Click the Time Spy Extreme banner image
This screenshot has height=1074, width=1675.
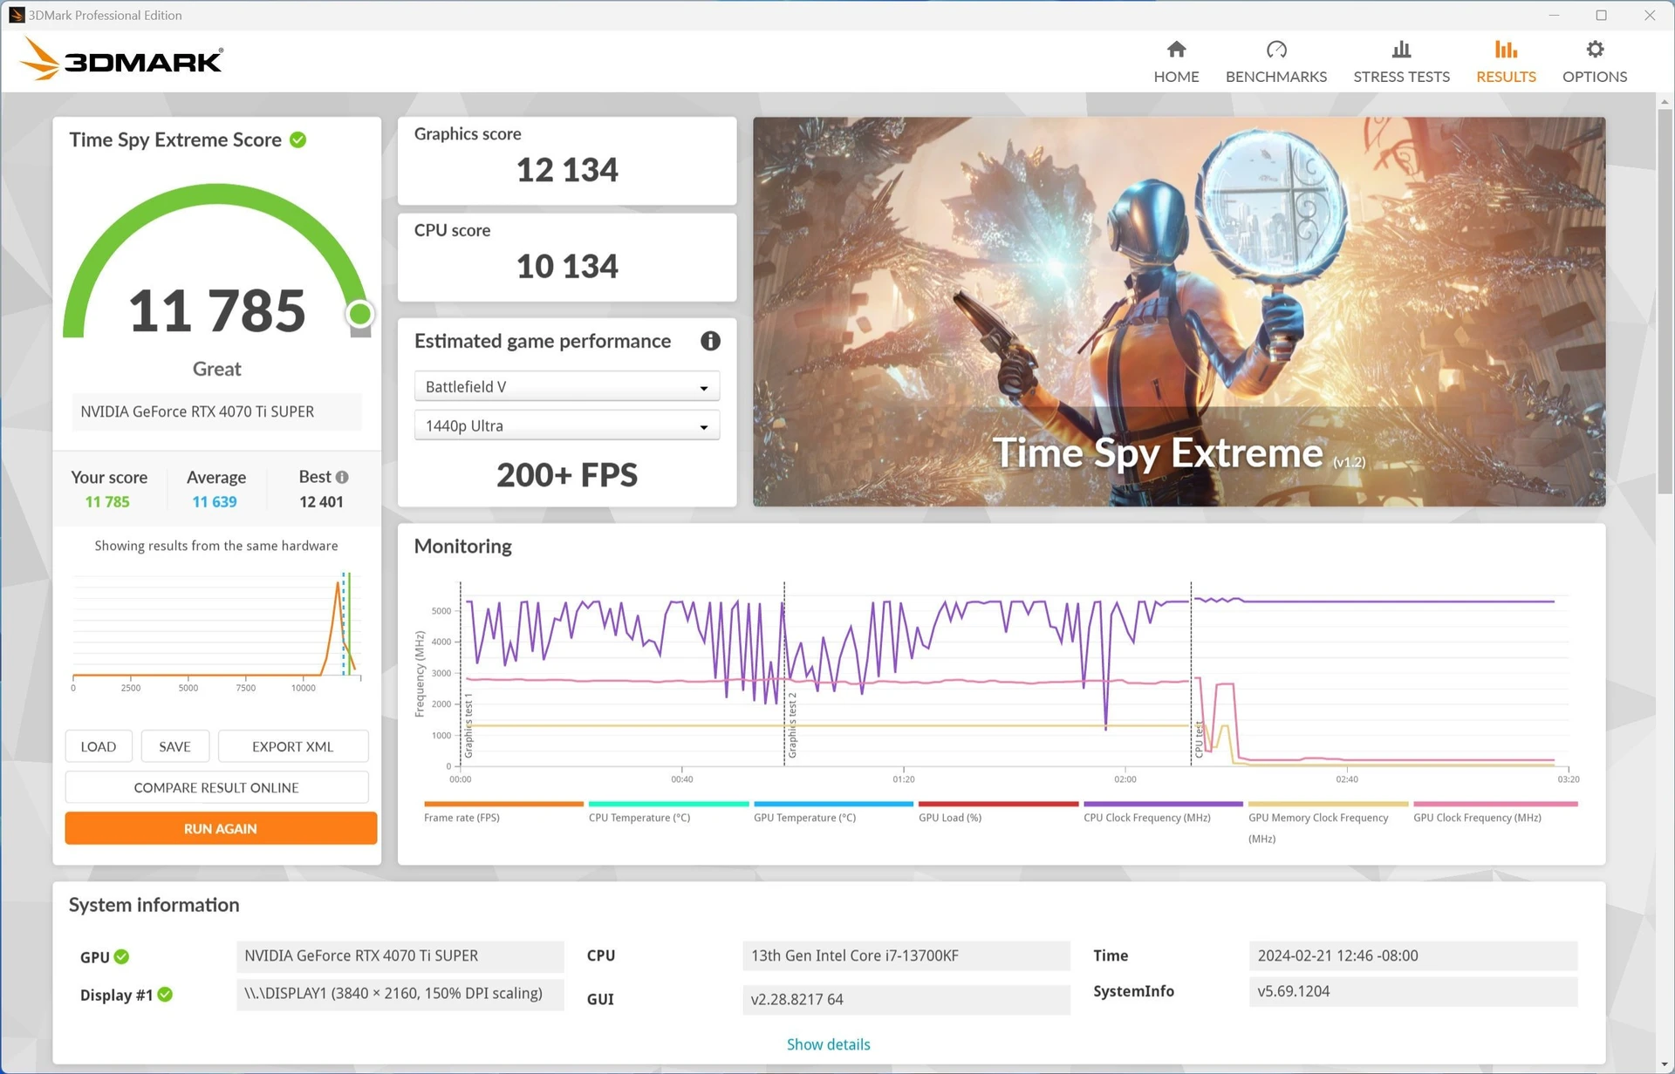(1179, 311)
